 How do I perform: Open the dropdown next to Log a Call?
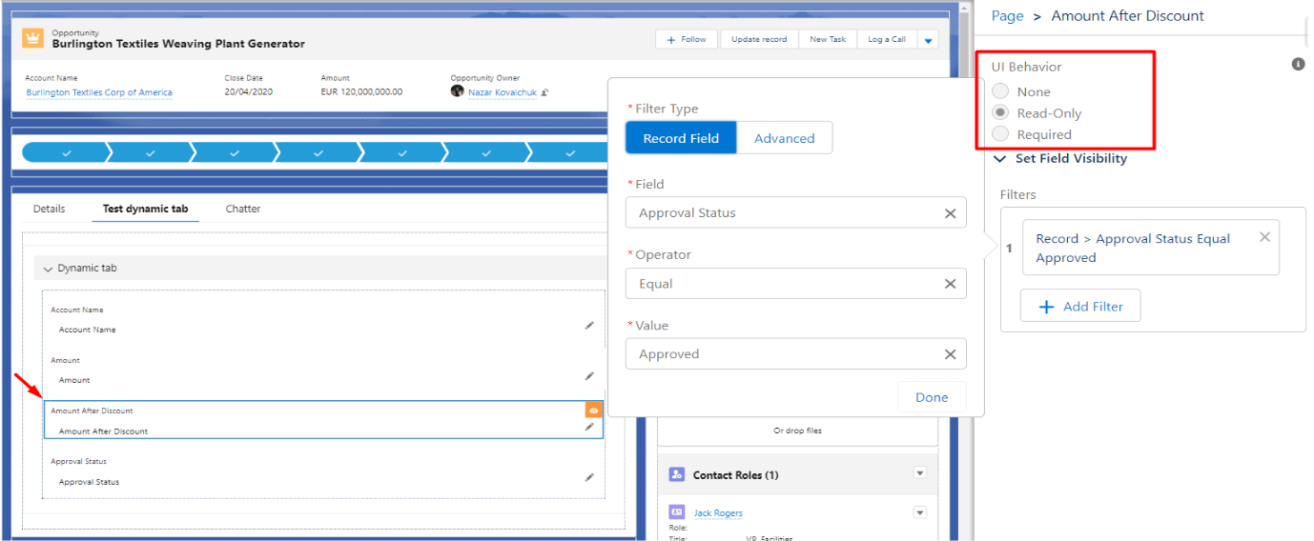[929, 40]
